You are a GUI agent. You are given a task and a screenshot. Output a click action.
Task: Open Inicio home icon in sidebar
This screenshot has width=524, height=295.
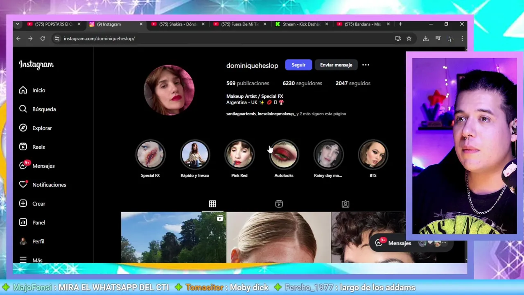(x=23, y=90)
